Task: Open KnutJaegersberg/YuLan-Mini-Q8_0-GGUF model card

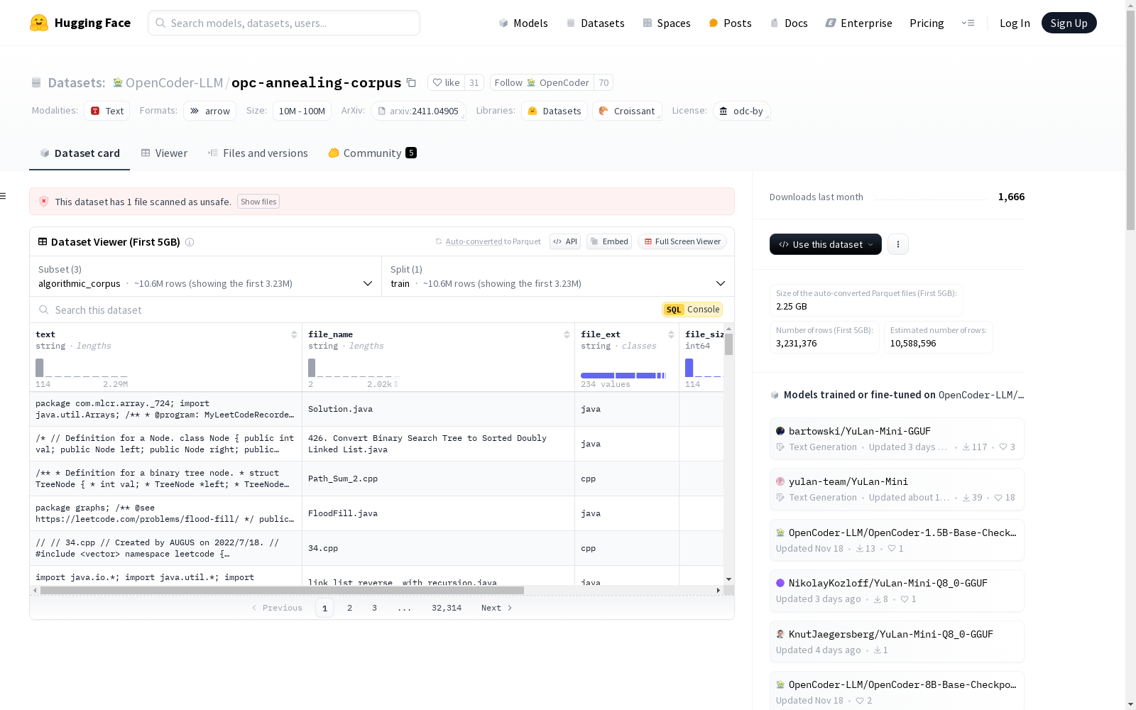Action: [x=897, y=642]
